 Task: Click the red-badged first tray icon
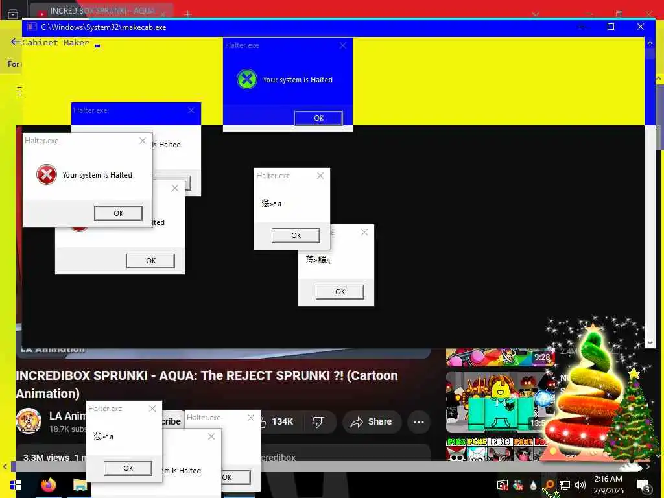(x=503, y=485)
